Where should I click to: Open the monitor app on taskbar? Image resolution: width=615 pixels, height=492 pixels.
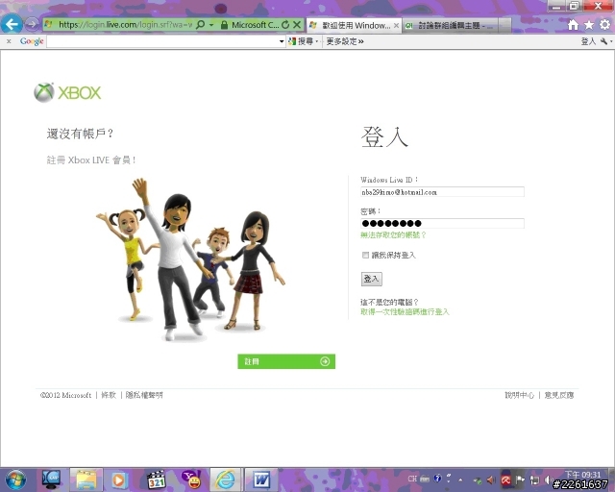pyautogui.click(x=51, y=480)
